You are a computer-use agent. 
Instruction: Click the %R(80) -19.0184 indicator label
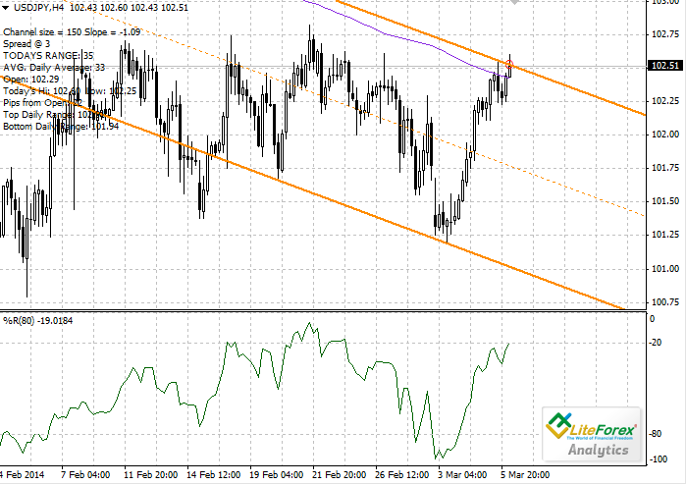click(x=37, y=321)
